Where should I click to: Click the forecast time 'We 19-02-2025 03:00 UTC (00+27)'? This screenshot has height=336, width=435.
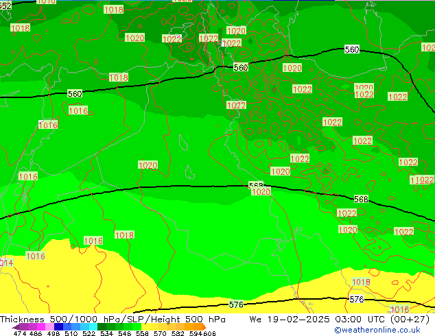pos(340,320)
